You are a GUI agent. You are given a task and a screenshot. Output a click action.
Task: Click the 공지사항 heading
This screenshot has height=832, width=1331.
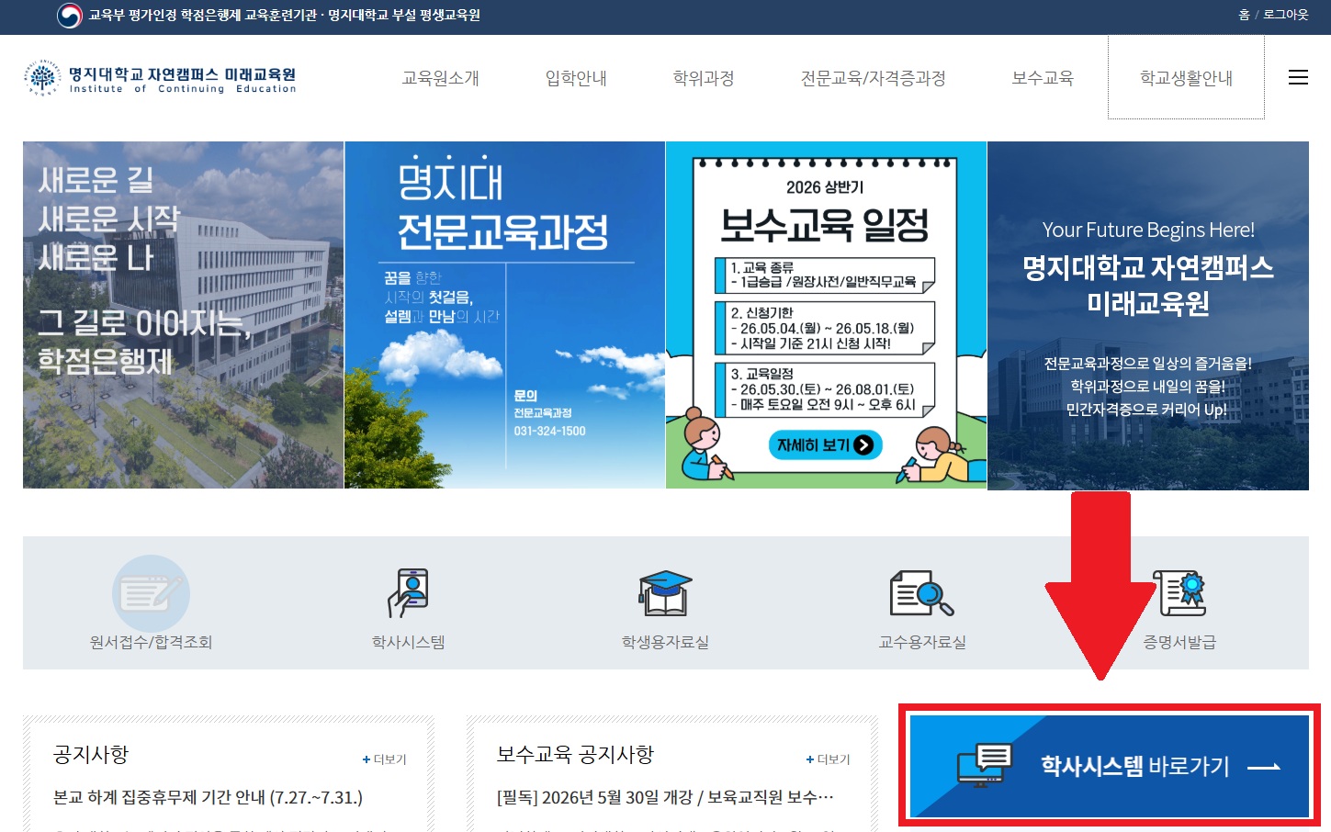click(91, 755)
